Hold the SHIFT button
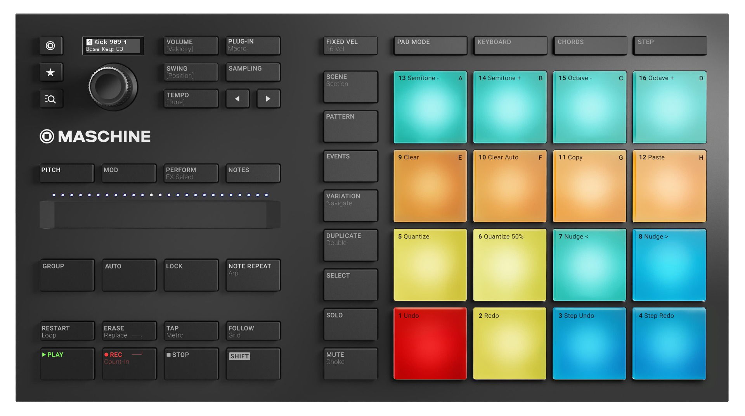 253,364
